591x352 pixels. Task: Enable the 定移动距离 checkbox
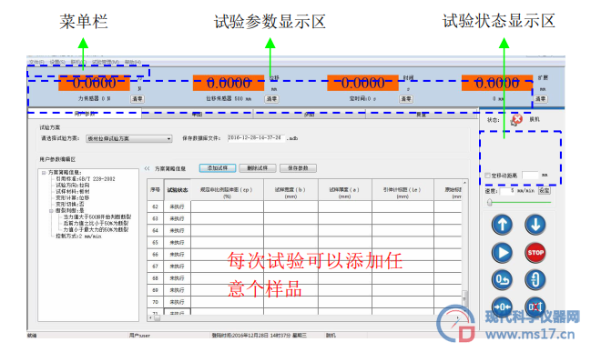(487, 176)
